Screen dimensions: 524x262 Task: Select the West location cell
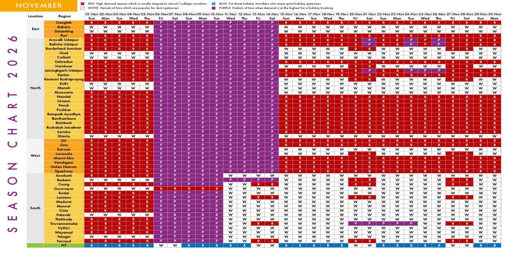click(35, 156)
